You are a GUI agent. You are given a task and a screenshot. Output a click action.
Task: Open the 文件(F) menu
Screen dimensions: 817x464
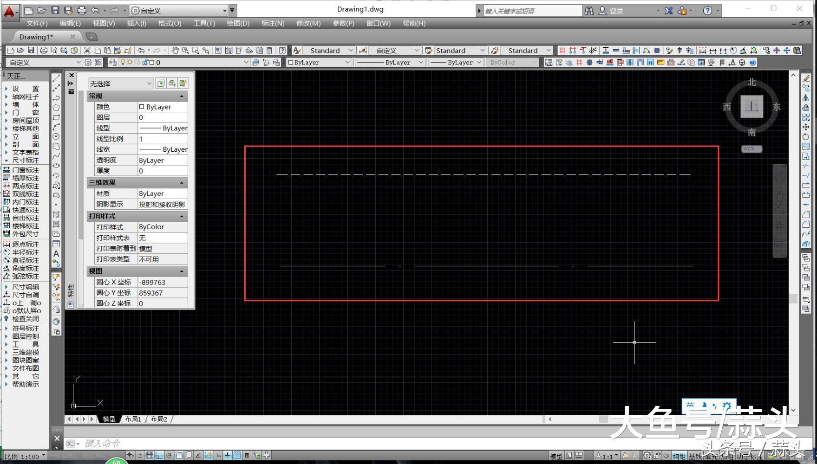pos(37,23)
